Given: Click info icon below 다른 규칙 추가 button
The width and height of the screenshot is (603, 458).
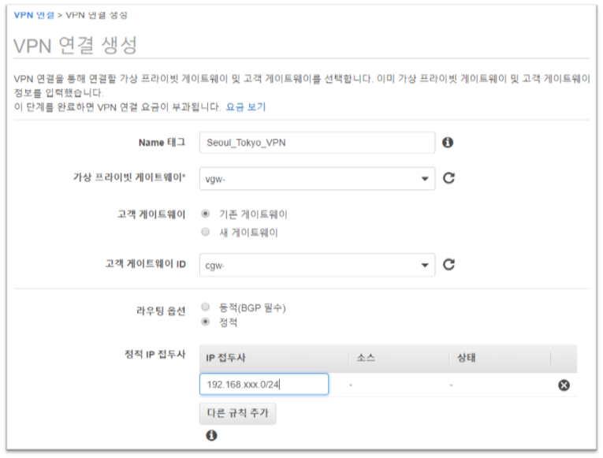Looking at the screenshot, I should click(x=211, y=435).
